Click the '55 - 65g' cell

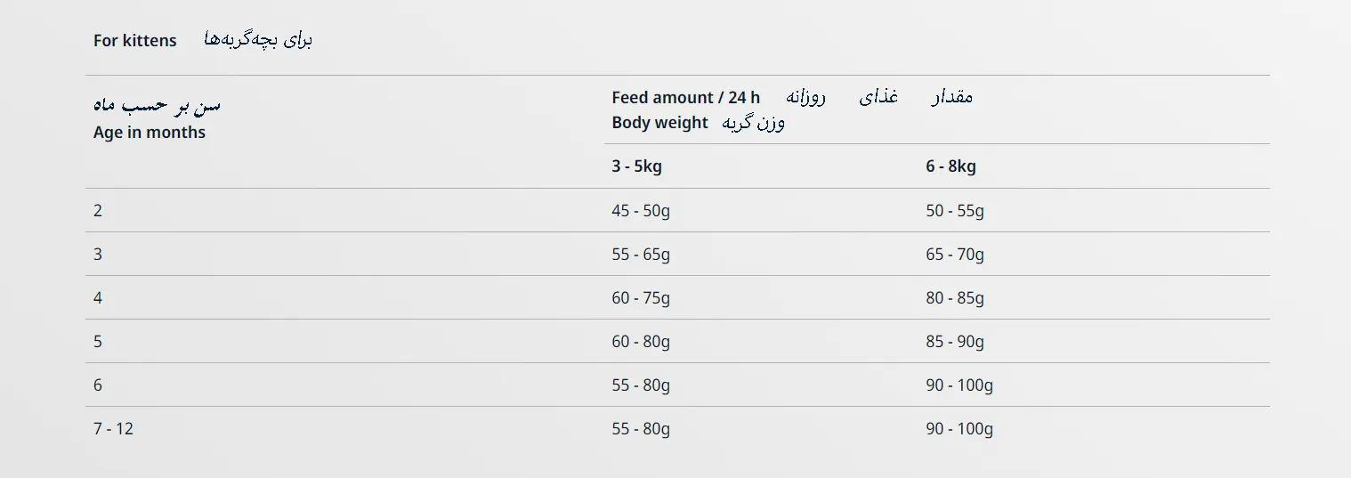point(641,255)
